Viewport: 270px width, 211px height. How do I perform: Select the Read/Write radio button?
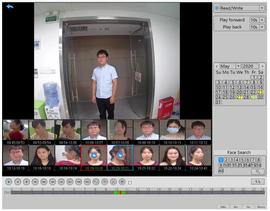(217, 8)
